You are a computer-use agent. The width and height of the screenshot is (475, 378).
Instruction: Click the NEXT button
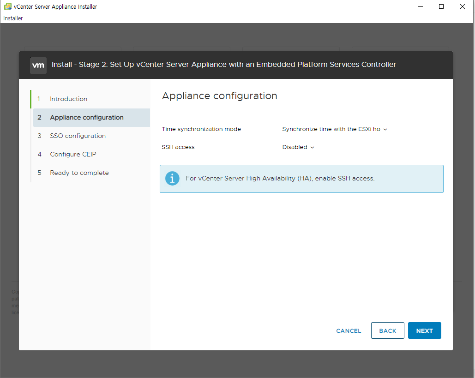point(424,331)
